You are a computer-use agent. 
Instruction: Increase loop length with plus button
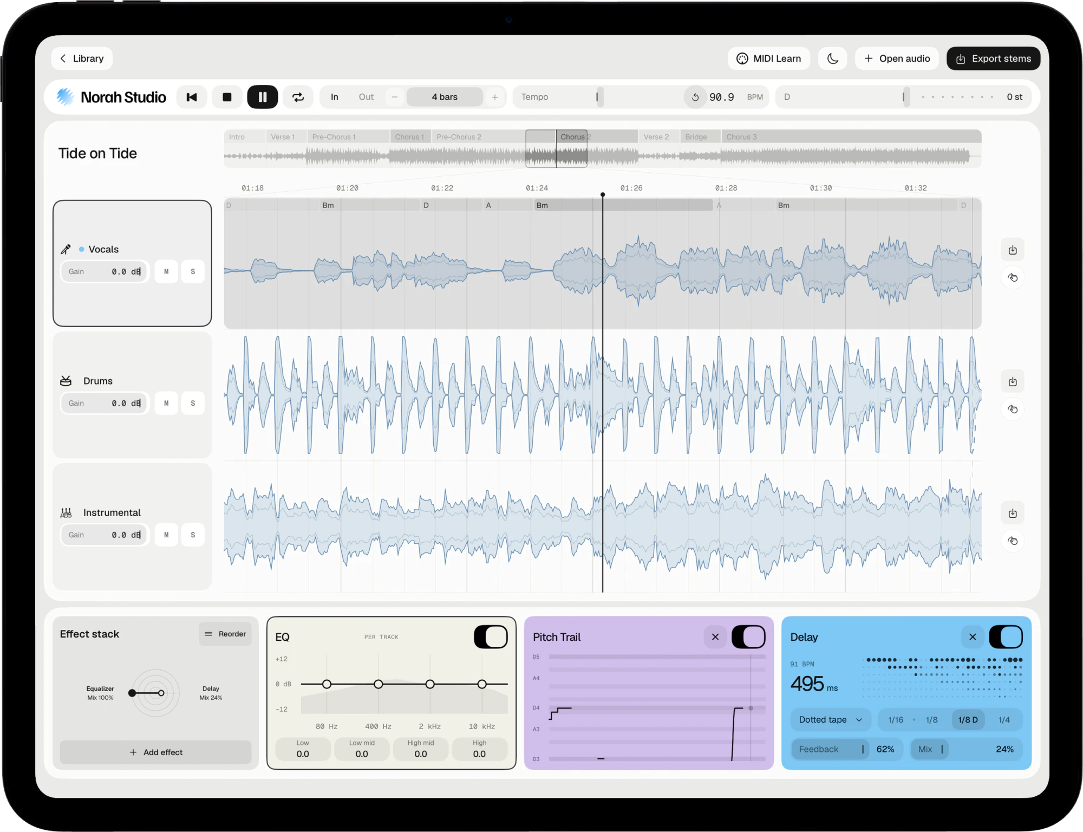pyautogui.click(x=494, y=97)
